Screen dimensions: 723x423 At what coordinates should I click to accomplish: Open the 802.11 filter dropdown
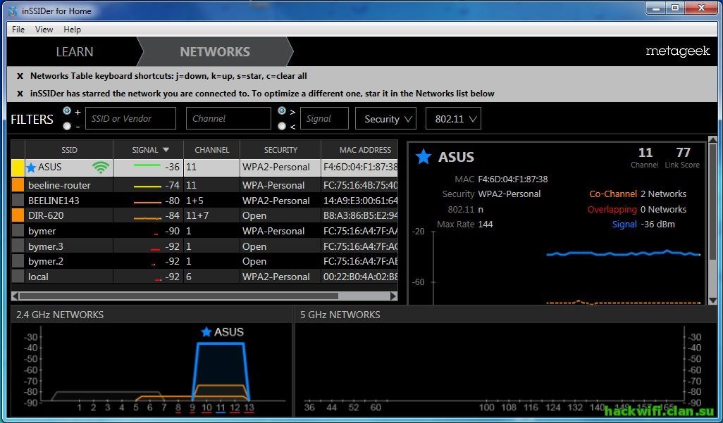pyautogui.click(x=453, y=119)
